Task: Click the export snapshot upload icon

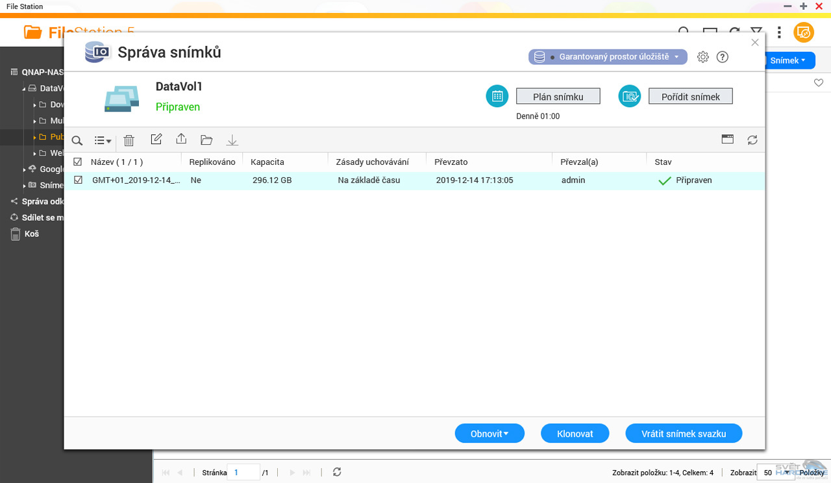Action: (181, 140)
